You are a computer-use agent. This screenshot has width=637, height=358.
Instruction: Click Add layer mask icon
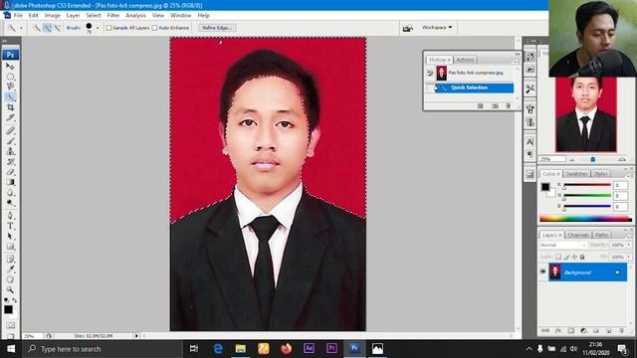(x=570, y=331)
